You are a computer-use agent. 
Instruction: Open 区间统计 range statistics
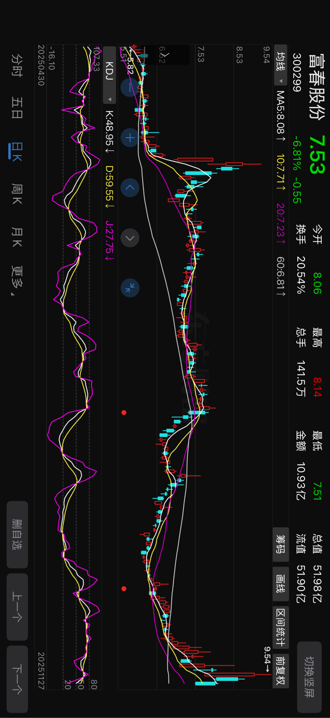click(281, 627)
